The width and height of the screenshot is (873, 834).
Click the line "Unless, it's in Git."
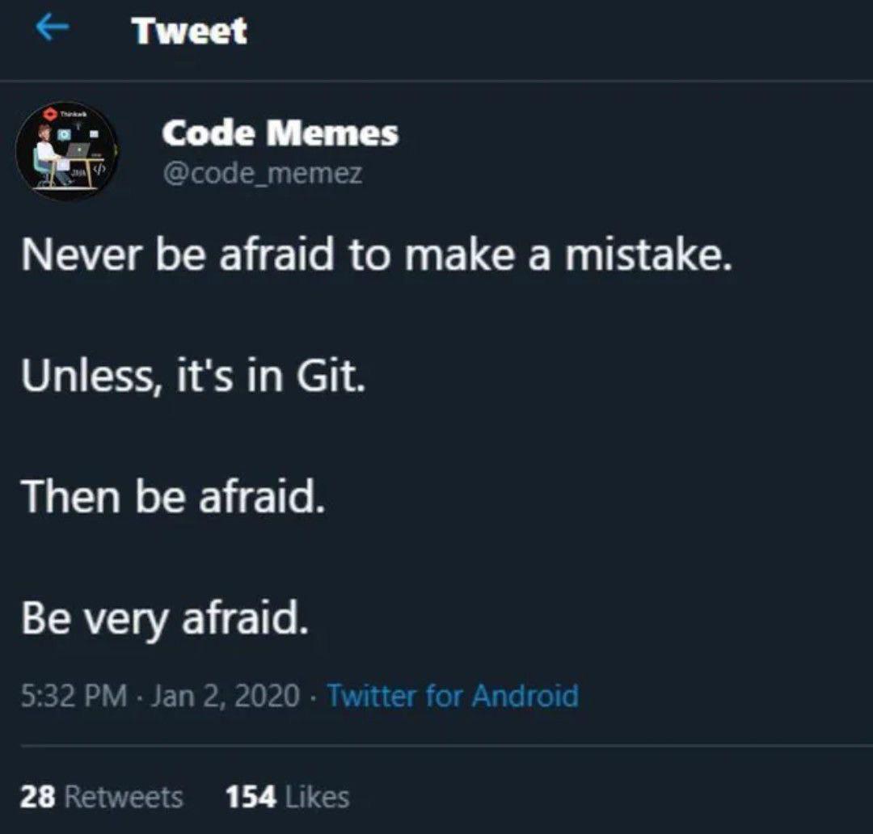[193, 377]
